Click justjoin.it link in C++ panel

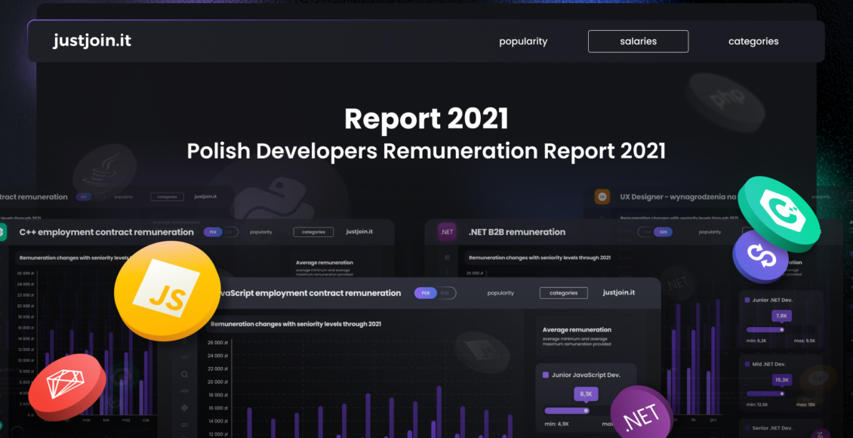(359, 231)
